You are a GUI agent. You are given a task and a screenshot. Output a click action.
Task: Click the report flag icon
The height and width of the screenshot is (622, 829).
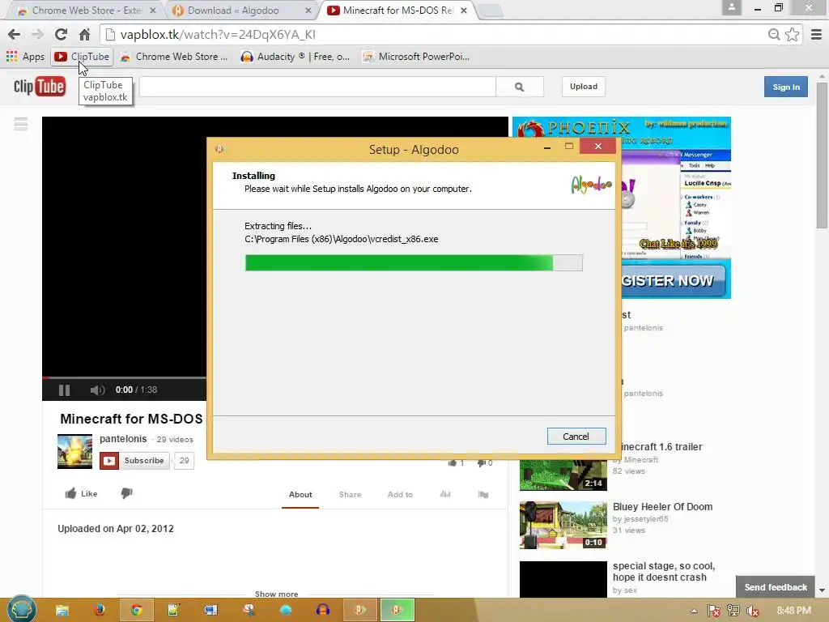[x=483, y=494]
